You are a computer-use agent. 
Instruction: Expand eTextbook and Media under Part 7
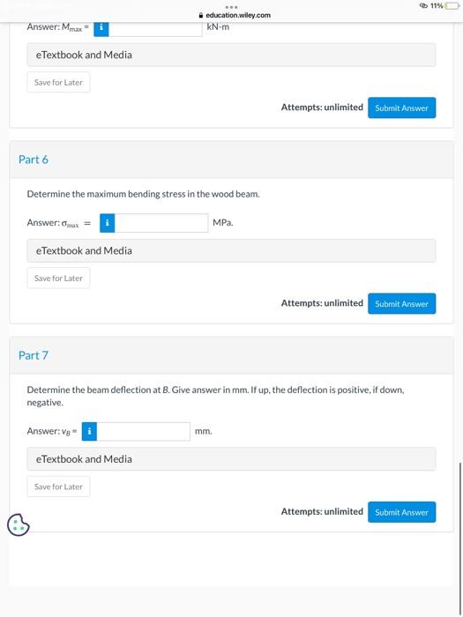click(231, 459)
